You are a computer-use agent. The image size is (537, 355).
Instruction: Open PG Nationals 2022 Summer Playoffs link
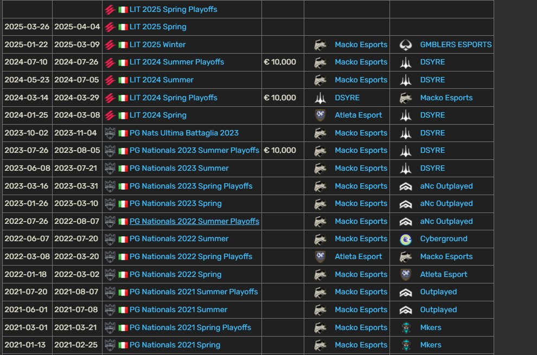(194, 221)
